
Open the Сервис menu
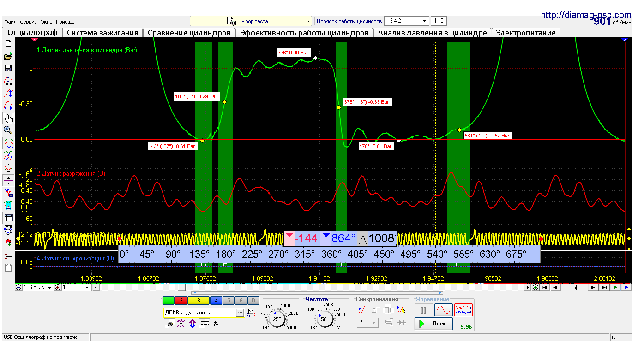pyautogui.click(x=28, y=22)
